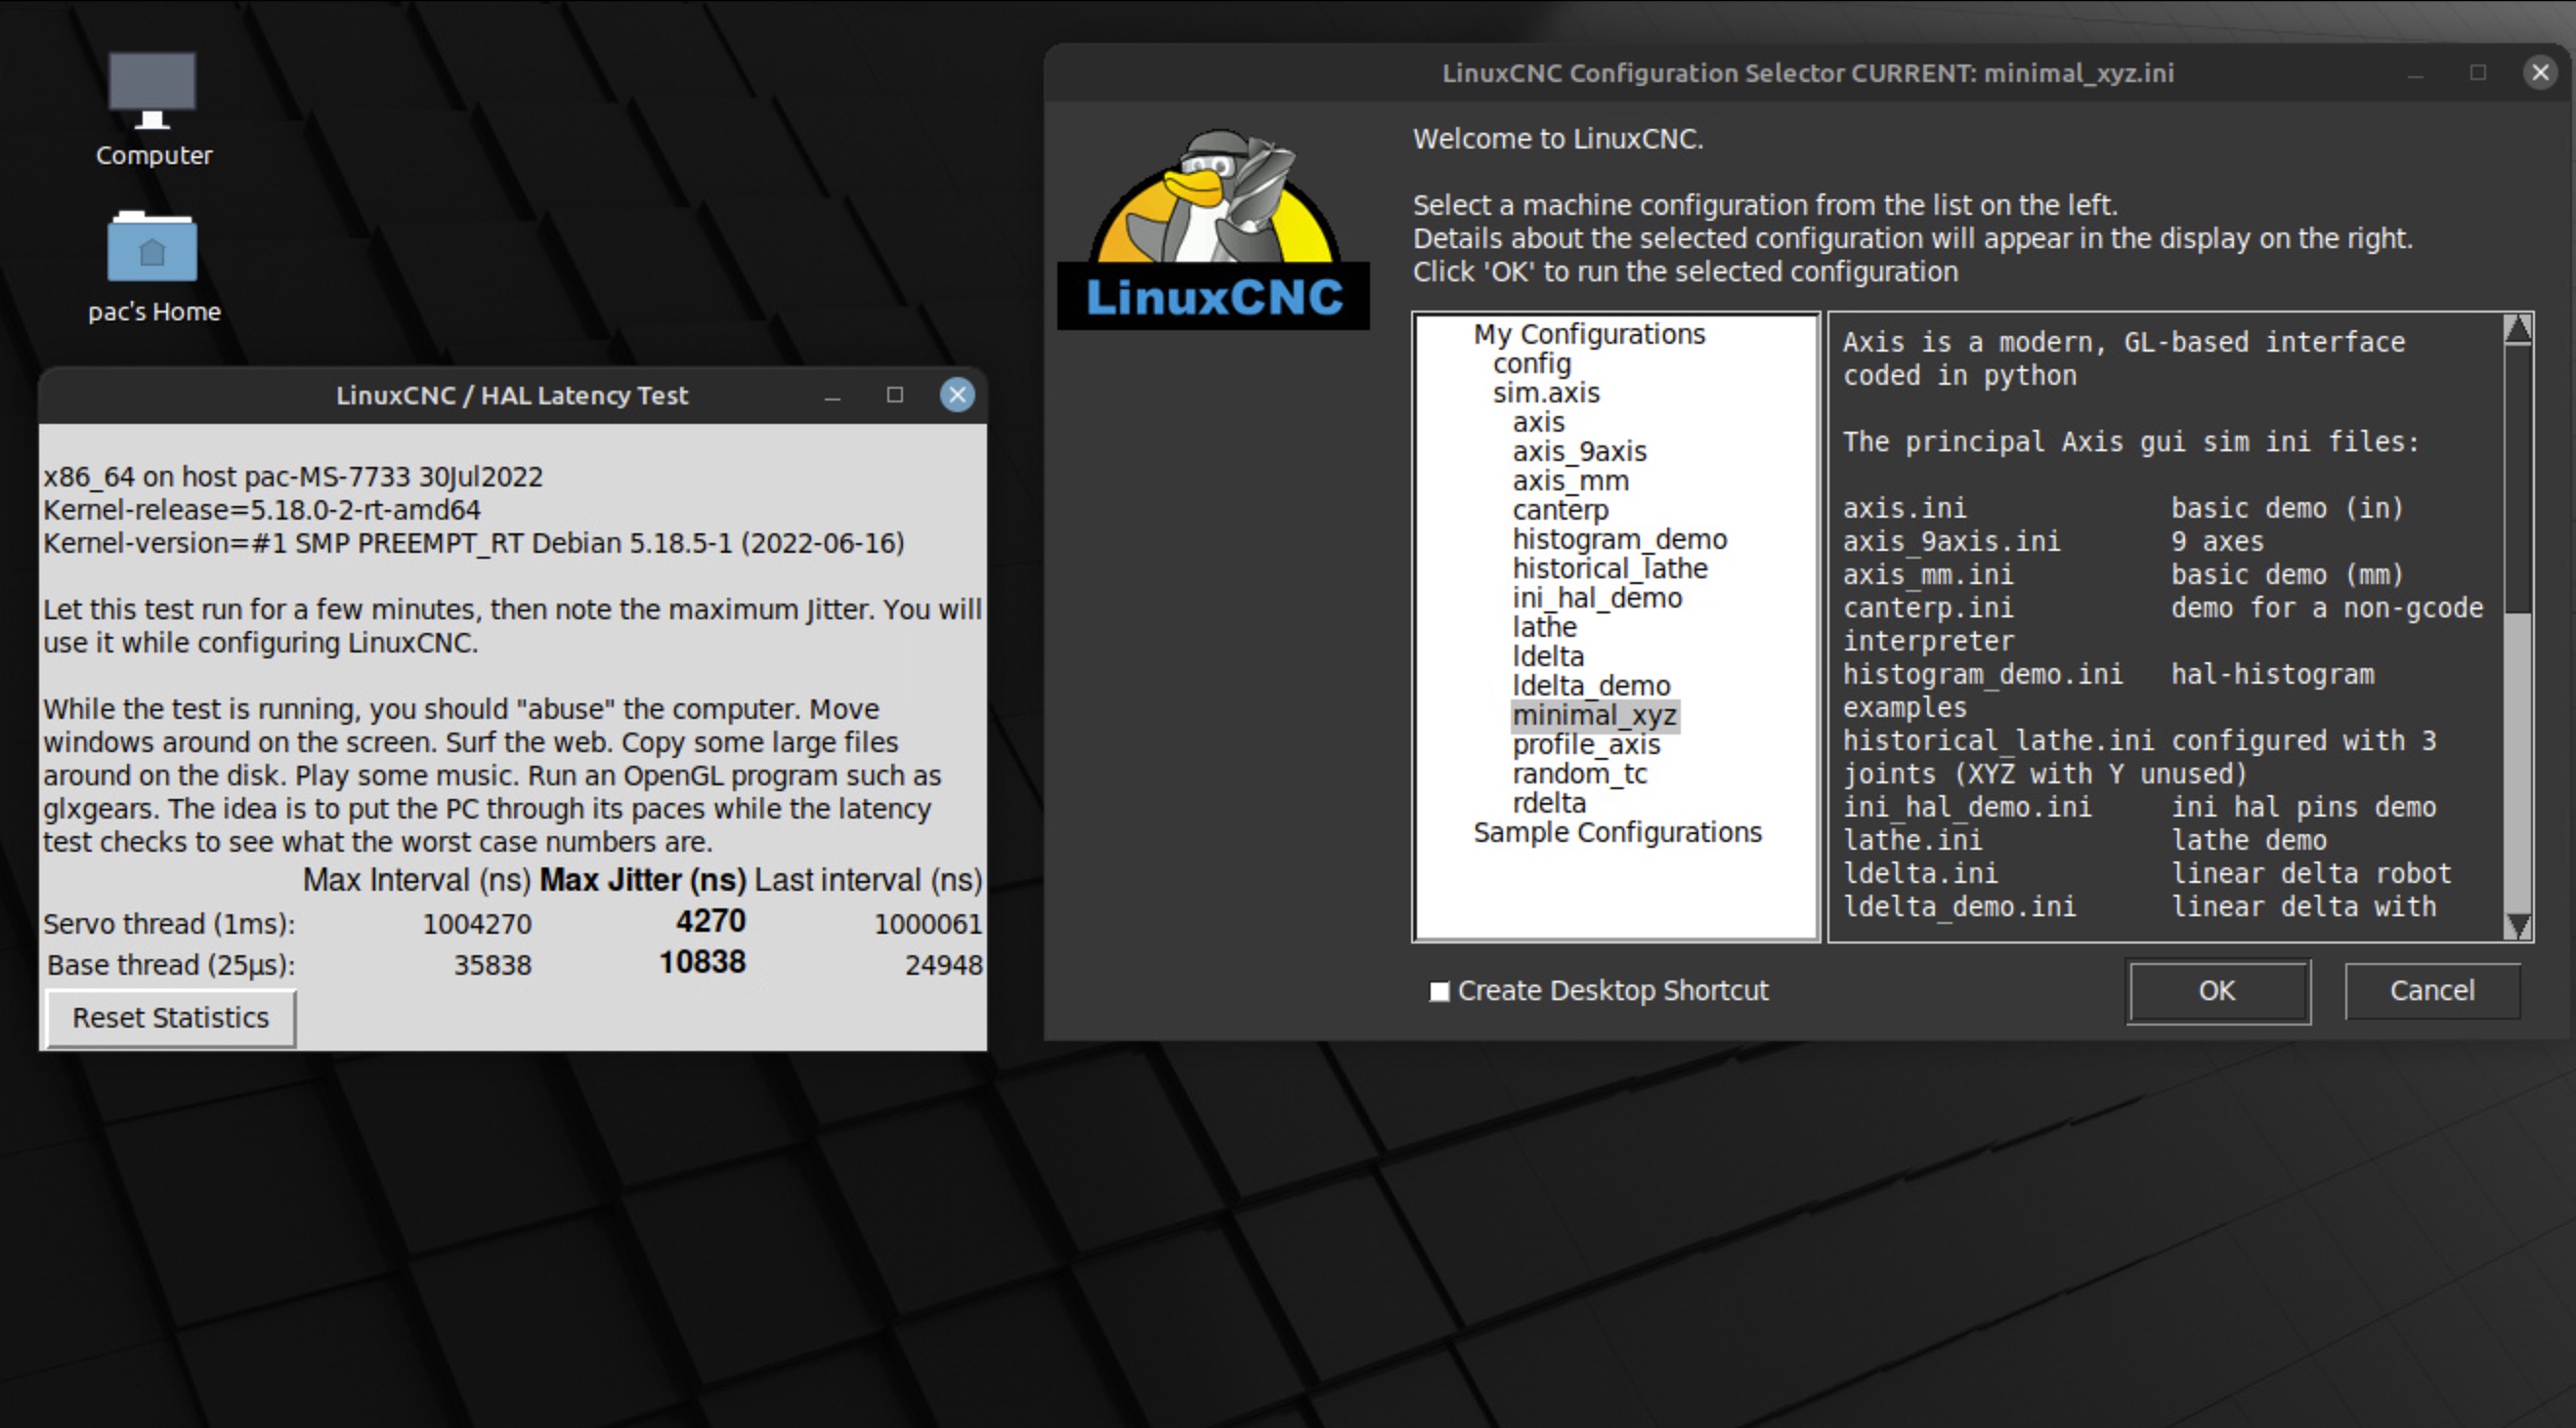
Task: Enable the Create Desktop Shortcut checkbox
Action: click(1439, 991)
